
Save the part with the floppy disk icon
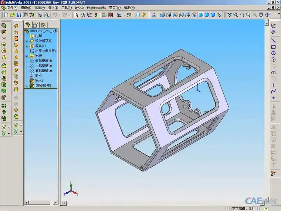pyautogui.click(x=19, y=15)
